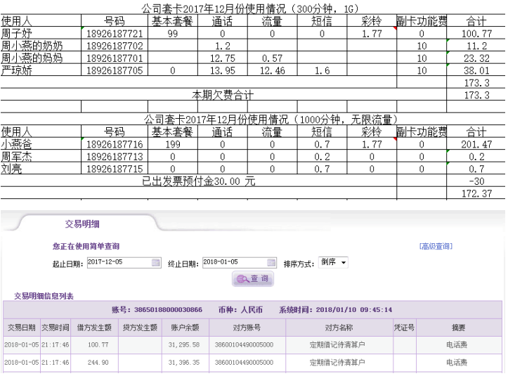
Task: Click the 31,295.58 account balance cell
Action: [x=185, y=345]
